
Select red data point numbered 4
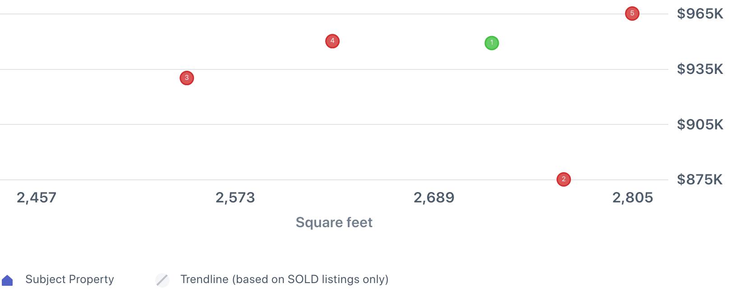coord(332,41)
